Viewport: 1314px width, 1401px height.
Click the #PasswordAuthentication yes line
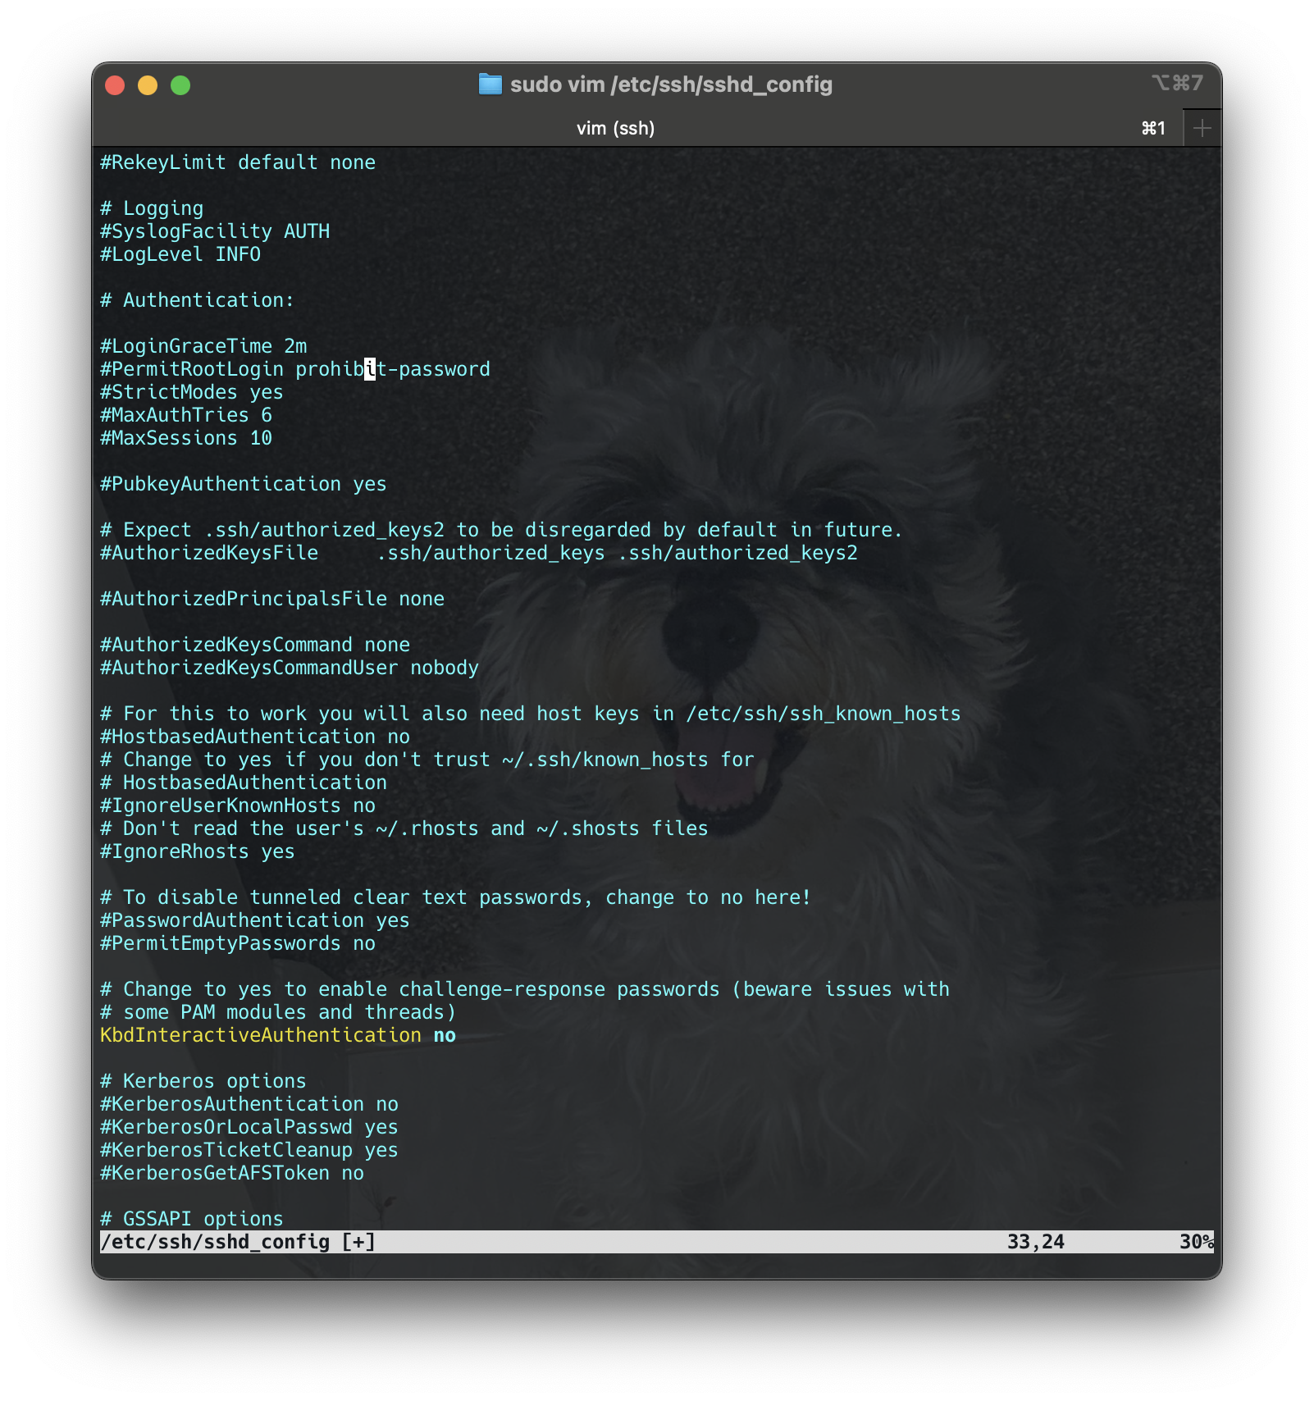(254, 920)
